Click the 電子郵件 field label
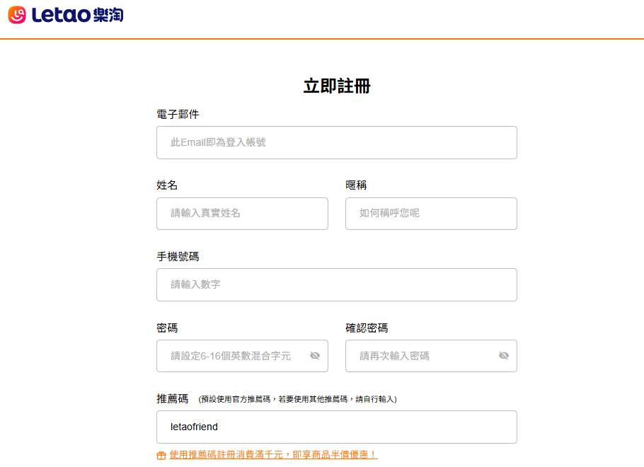Screen dimensions: 644x467 [178, 114]
